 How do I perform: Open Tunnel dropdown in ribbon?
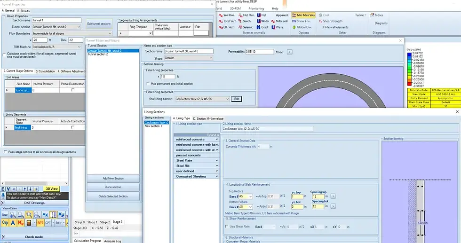click(x=360, y=15)
